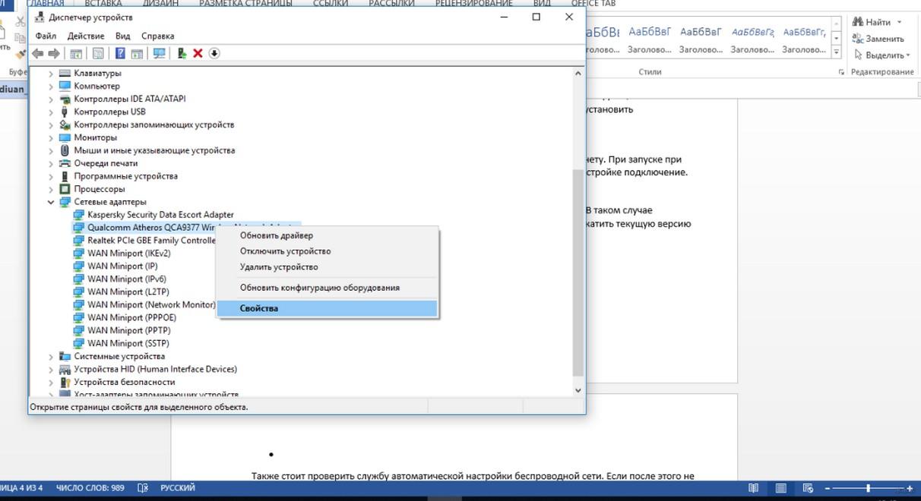Click the Forward arrow in Device Manager toolbar

tap(54, 53)
